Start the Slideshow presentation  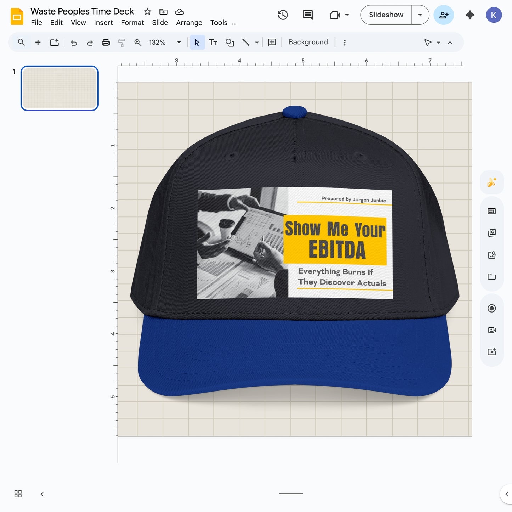[x=386, y=15]
